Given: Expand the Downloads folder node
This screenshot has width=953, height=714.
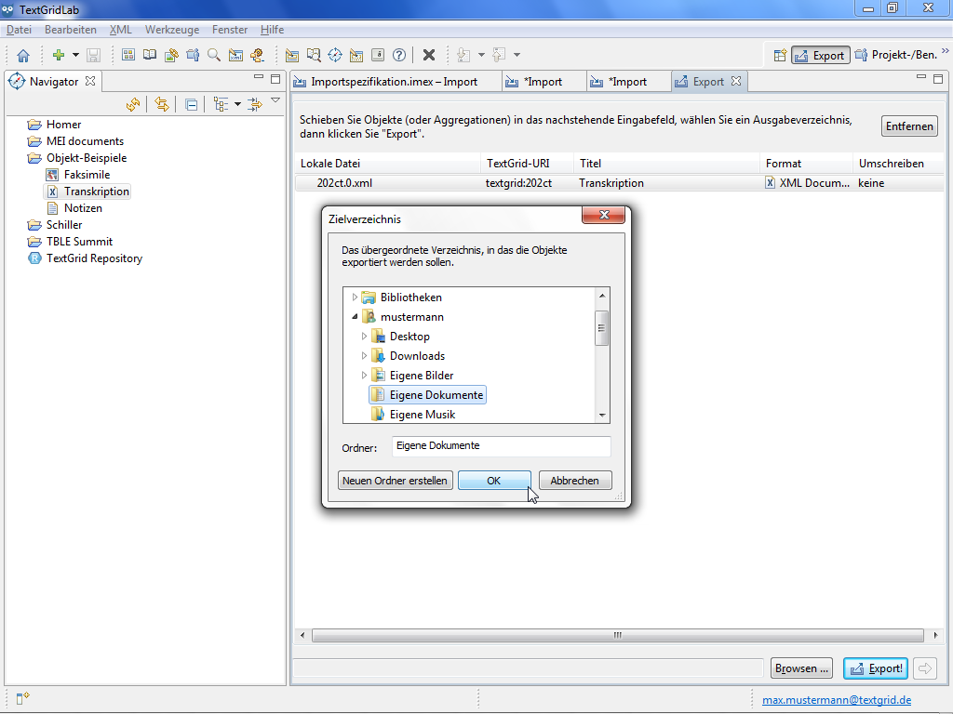Looking at the screenshot, I should [364, 356].
